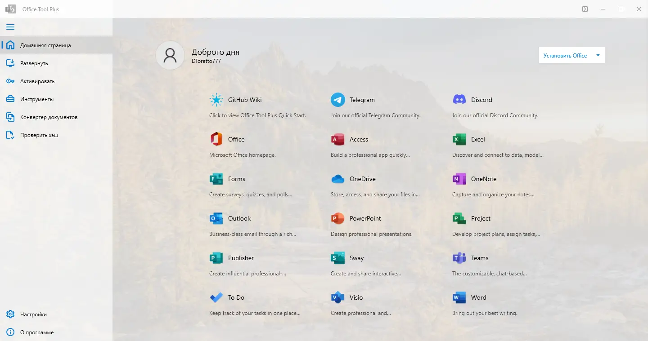Click 'Design professional presentations.' text
Screen dimensions: 648x341
tap(372, 234)
